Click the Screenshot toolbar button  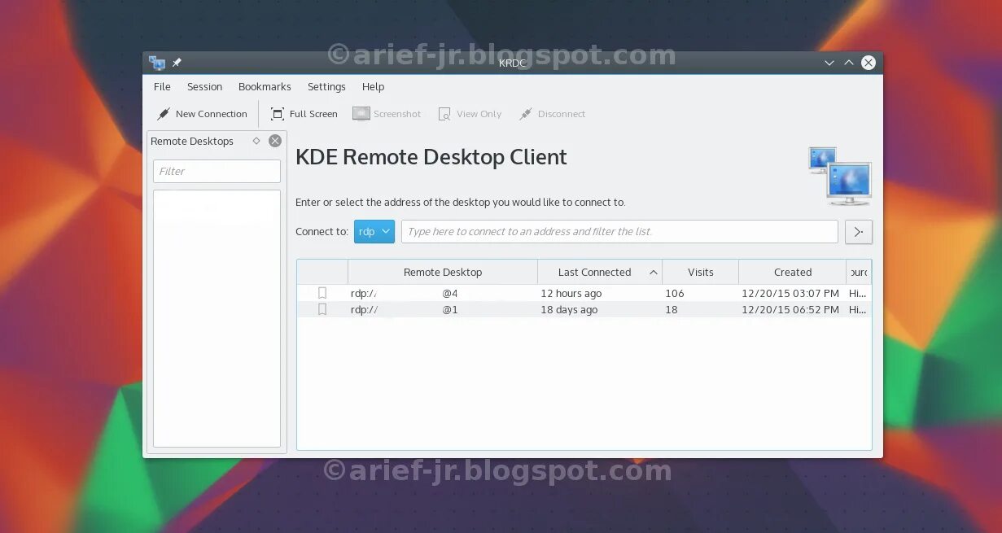click(387, 114)
